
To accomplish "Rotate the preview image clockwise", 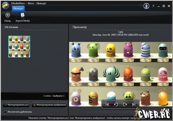I will [x=125, y=104].
